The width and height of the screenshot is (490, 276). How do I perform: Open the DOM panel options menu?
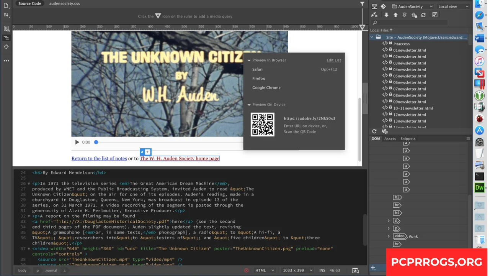468,138
